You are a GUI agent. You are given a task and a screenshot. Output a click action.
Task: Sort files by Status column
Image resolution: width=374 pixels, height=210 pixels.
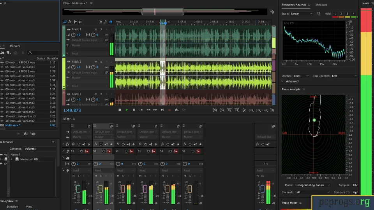(x=41, y=58)
